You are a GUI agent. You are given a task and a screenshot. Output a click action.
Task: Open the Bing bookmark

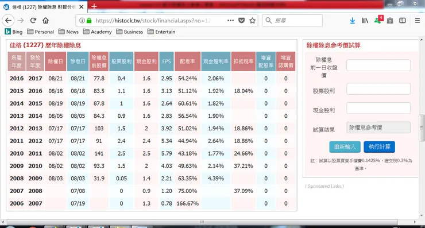14,32
